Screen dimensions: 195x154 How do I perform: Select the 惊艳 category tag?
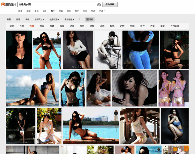112,26
